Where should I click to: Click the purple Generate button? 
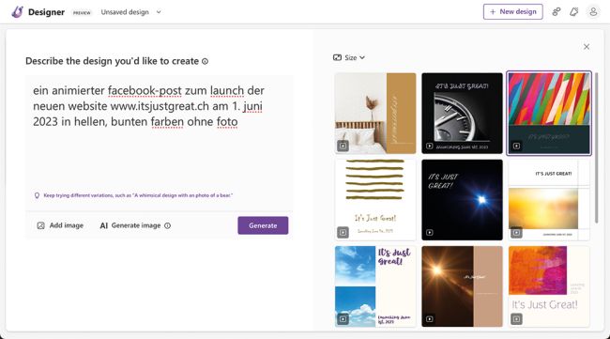point(263,225)
